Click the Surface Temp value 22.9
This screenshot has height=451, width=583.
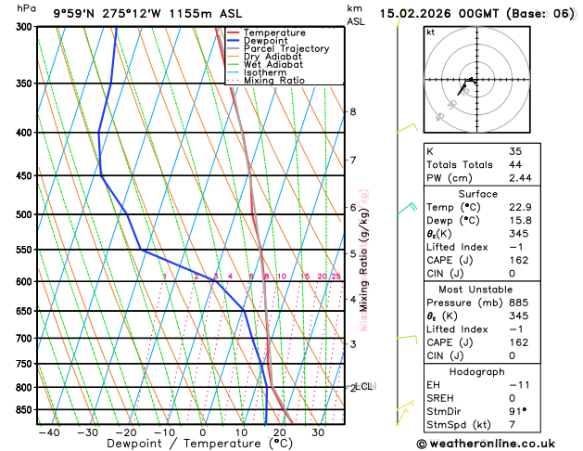[520, 207]
